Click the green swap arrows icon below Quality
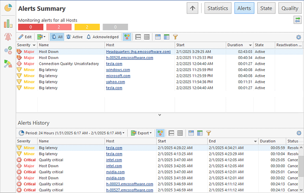This screenshot has height=193, width=304. [297, 20]
